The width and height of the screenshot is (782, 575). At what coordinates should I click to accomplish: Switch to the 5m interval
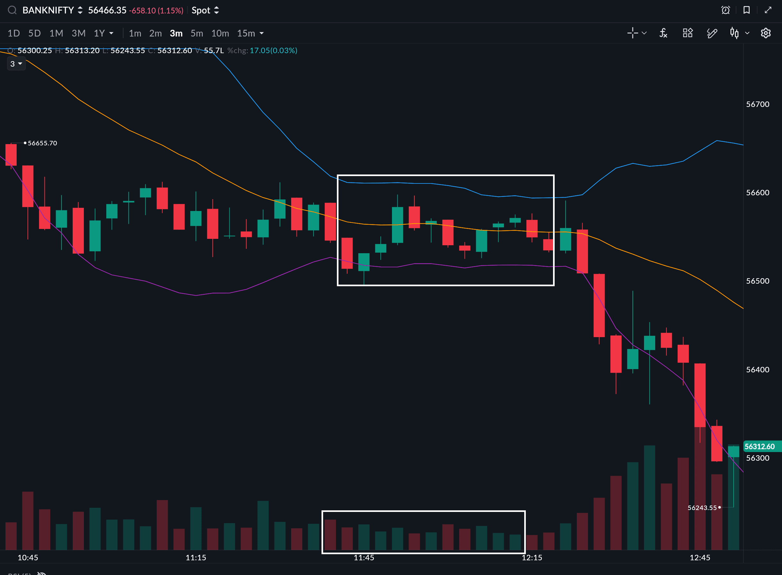pyautogui.click(x=197, y=33)
